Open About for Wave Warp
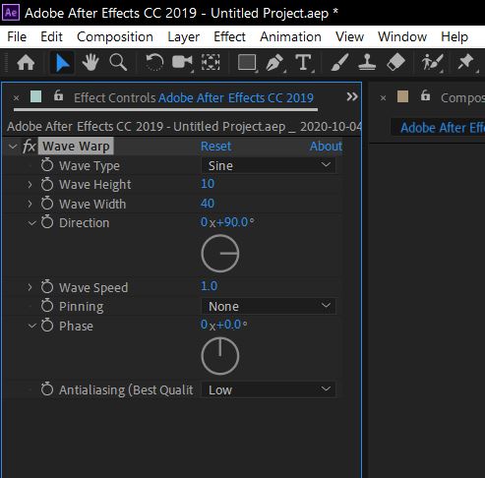The height and width of the screenshot is (478, 485). coord(326,146)
